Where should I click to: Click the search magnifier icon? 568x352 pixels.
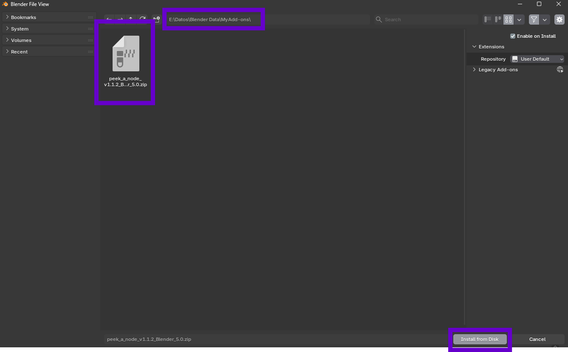pyautogui.click(x=379, y=20)
